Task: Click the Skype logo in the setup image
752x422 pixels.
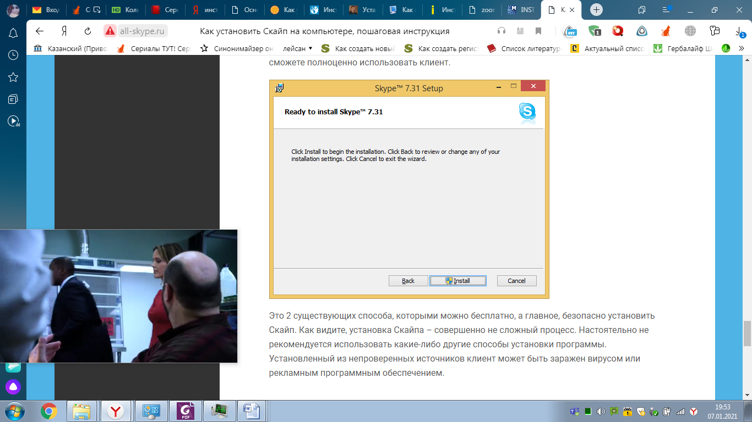Action: 527,112
